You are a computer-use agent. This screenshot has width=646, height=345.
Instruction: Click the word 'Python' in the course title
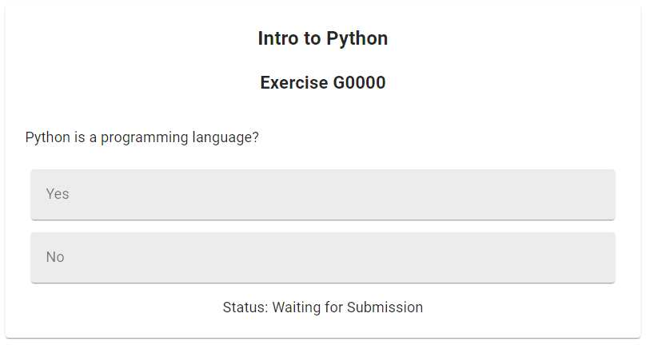click(357, 38)
